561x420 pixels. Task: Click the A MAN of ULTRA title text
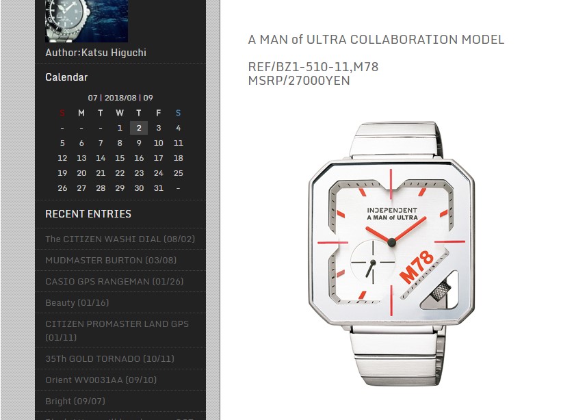click(376, 40)
